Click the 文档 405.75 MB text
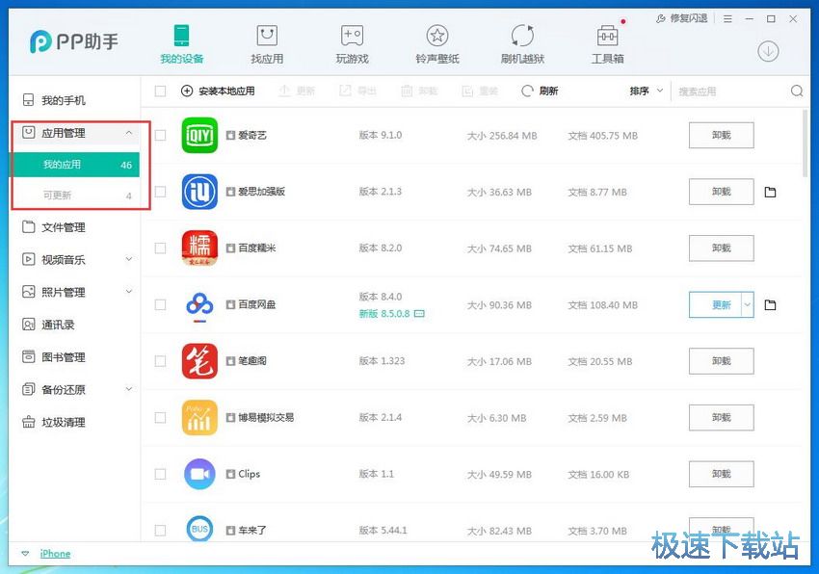The height and width of the screenshot is (574, 819). pos(603,136)
